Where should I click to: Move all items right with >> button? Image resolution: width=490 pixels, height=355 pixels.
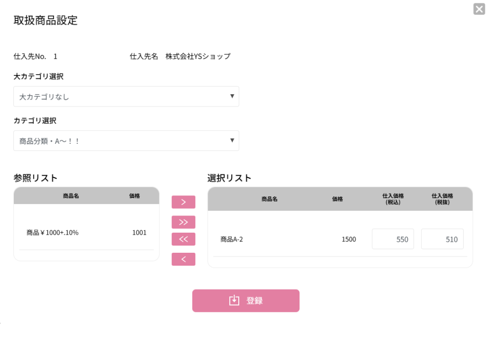pos(183,222)
